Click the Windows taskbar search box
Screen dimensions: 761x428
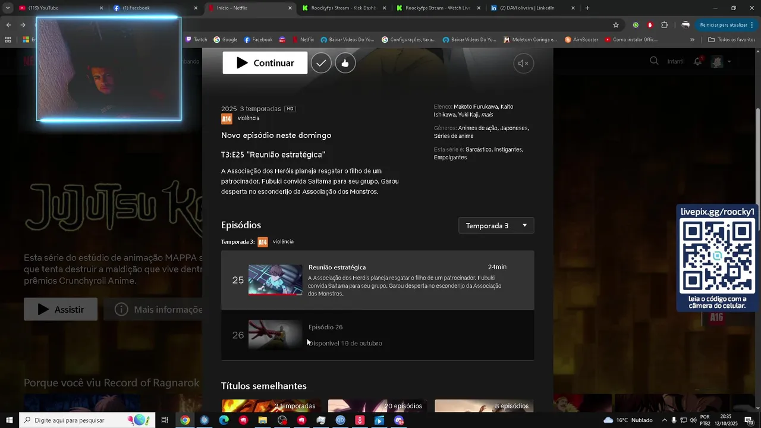coord(87,420)
